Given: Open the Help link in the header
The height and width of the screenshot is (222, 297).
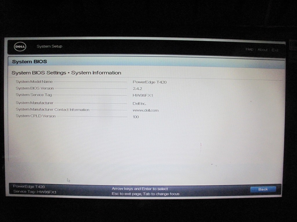Looking at the screenshot, I should 249,49.
